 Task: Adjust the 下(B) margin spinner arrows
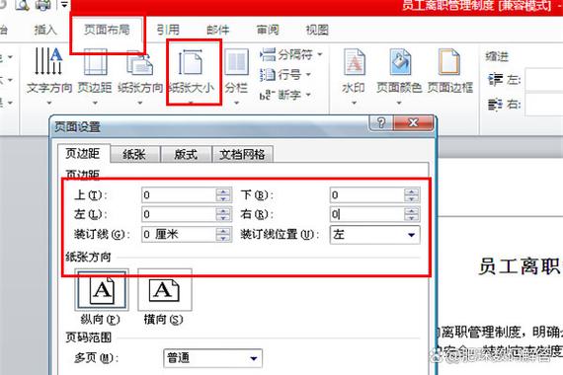point(412,195)
